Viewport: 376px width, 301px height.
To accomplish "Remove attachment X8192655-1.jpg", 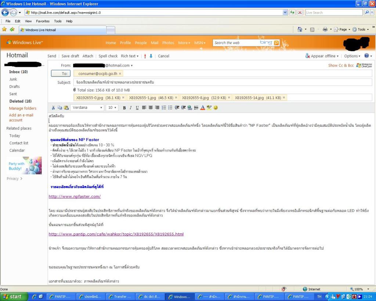I will pyautogui.click(x=176, y=98).
